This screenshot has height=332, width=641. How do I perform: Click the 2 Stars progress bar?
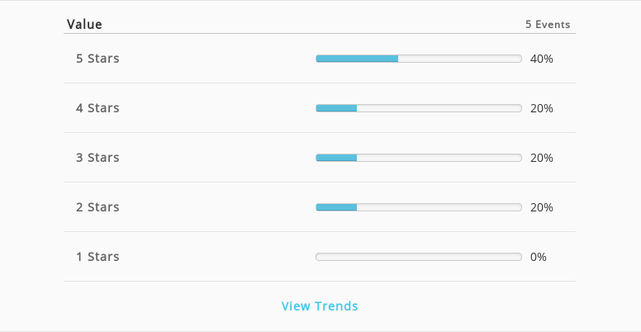click(419, 207)
